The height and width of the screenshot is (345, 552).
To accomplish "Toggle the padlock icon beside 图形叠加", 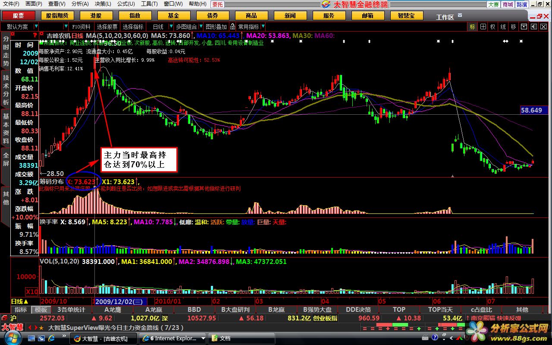I will click(x=232, y=27).
